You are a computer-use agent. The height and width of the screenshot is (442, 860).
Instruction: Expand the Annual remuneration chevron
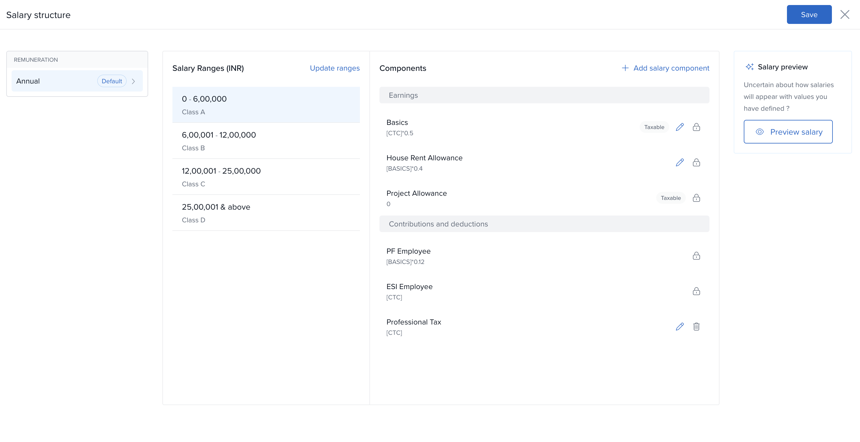click(134, 81)
